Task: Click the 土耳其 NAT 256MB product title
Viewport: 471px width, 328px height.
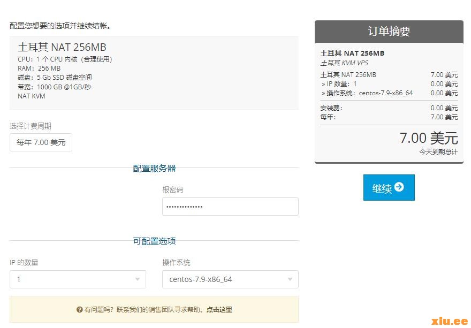Action: (x=62, y=47)
